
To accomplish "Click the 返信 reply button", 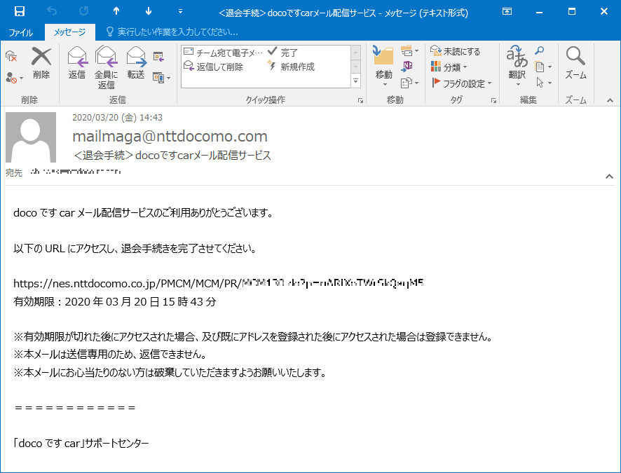I will tap(77, 63).
